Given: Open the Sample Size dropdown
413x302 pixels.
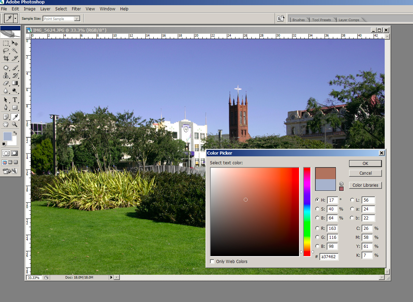Looking at the screenshot, I should click(77, 19).
